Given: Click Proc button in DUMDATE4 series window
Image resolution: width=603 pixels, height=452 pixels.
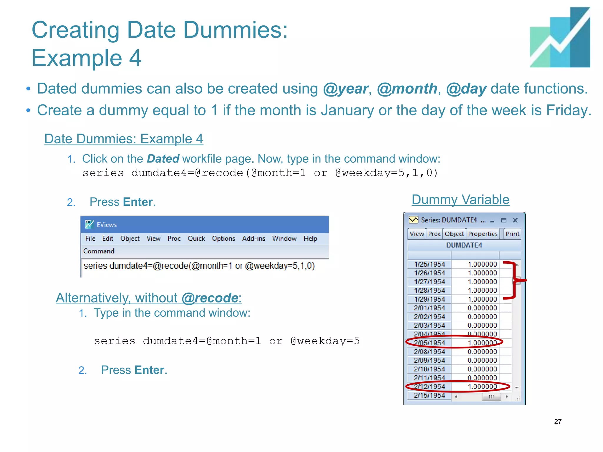Looking at the screenshot, I should (x=434, y=234).
